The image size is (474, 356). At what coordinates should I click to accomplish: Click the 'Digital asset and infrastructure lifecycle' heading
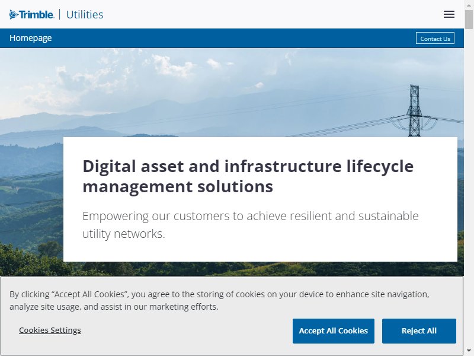click(248, 176)
